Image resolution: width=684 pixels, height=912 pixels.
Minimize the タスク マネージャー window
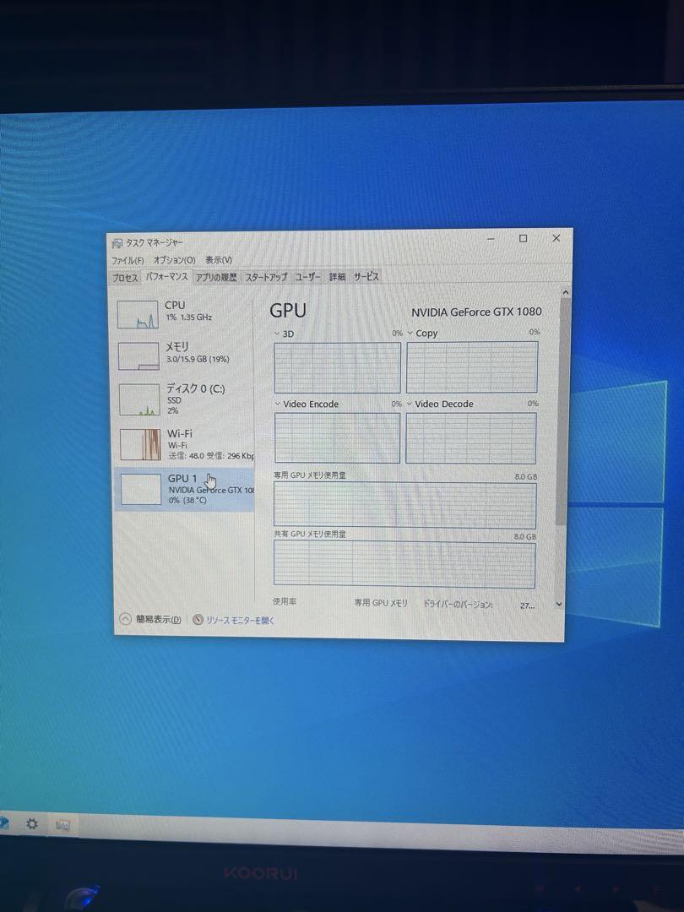(491, 238)
